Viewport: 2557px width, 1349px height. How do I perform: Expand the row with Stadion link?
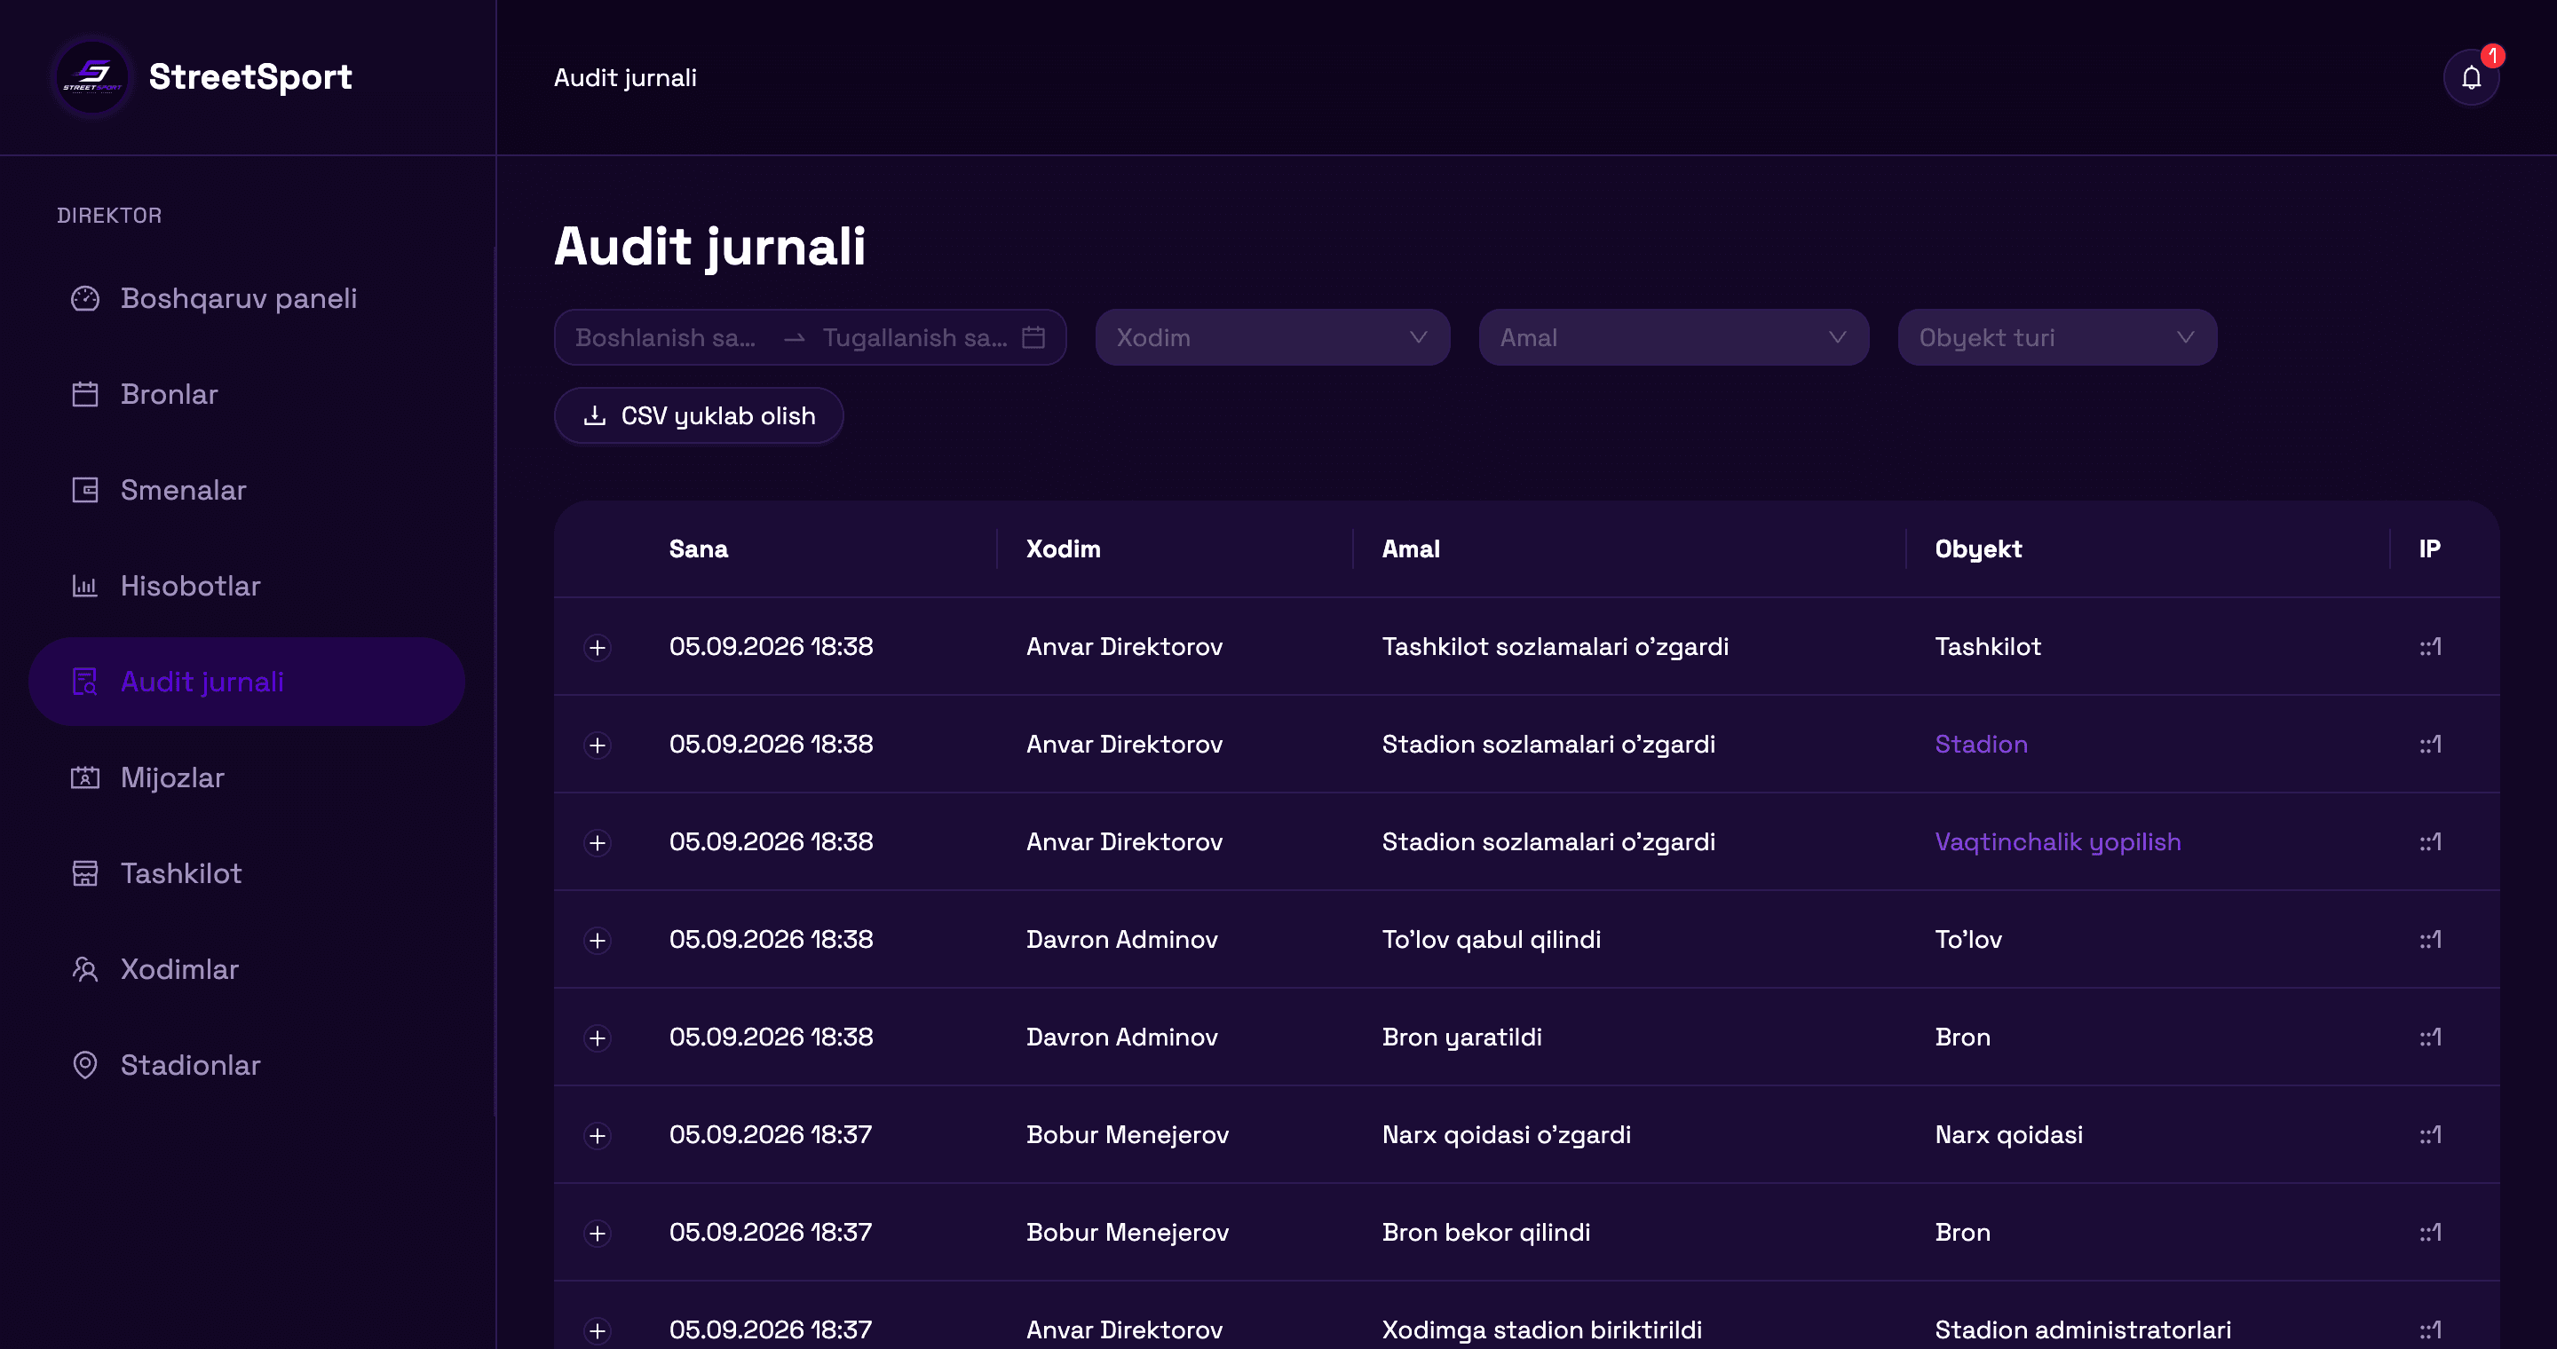pos(598,745)
